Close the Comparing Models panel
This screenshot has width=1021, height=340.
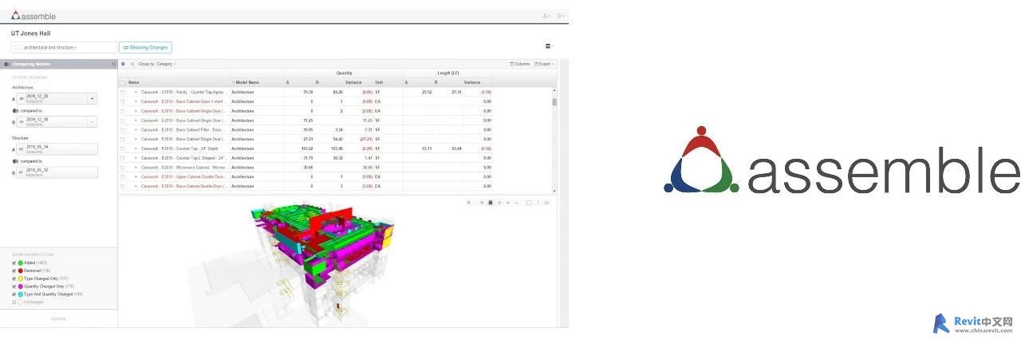113,64
